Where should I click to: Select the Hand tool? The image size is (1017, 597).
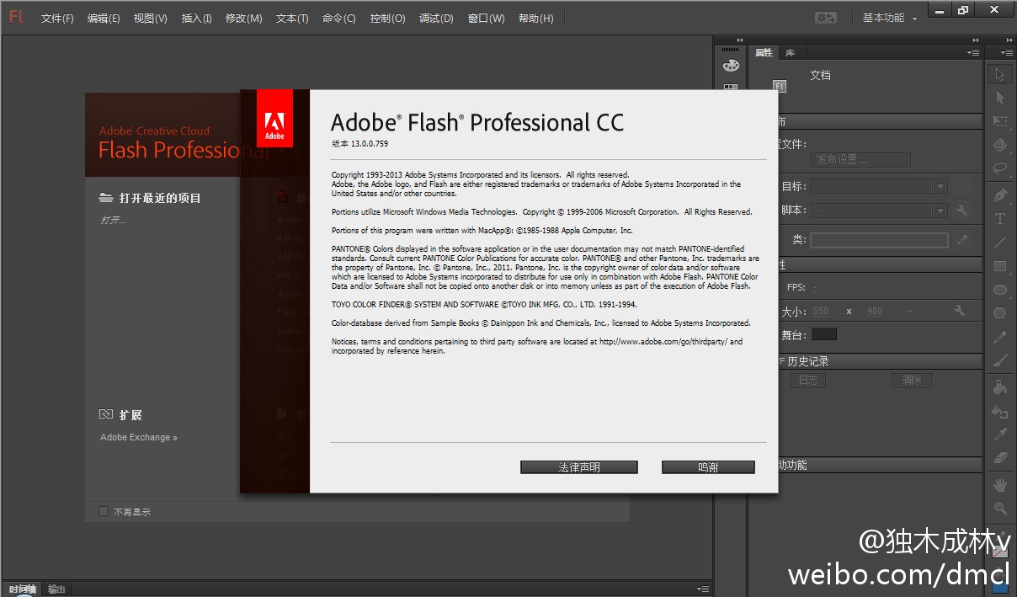pos(1000,485)
